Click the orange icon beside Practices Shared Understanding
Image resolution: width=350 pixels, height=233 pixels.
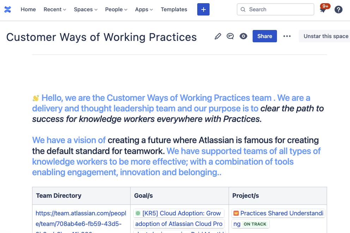[236, 213]
